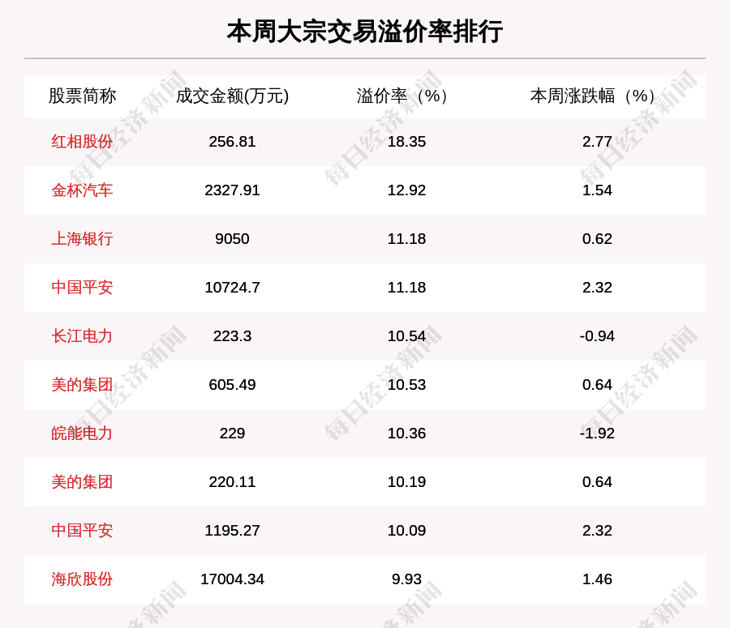Select the 成交金额(万元) column header
Screen dimensions: 730x628
(232, 96)
